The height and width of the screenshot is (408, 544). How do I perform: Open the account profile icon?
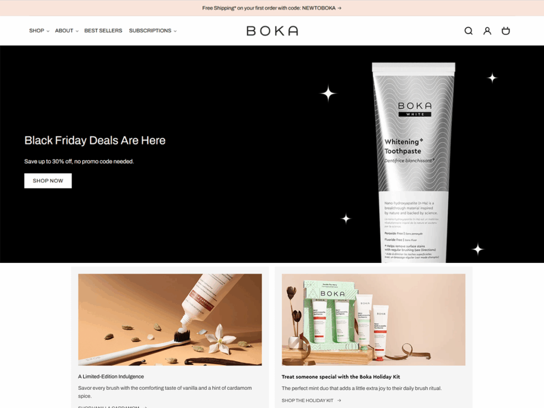pyautogui.click(x=487, y=31)
